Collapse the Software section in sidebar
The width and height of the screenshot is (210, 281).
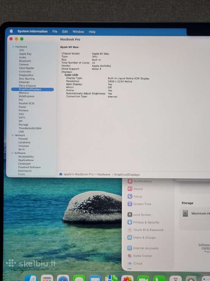pos(12,153)
